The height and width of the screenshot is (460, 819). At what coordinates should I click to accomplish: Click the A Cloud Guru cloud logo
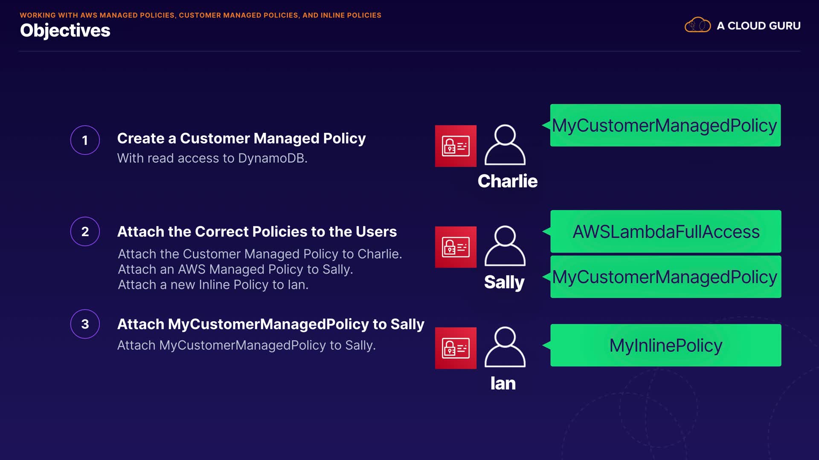tap(697, 25)
